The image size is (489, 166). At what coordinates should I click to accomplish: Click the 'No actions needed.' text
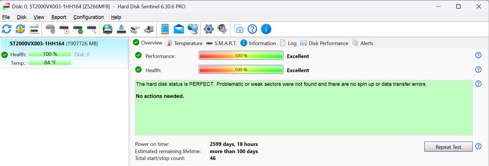pos(160,96)
